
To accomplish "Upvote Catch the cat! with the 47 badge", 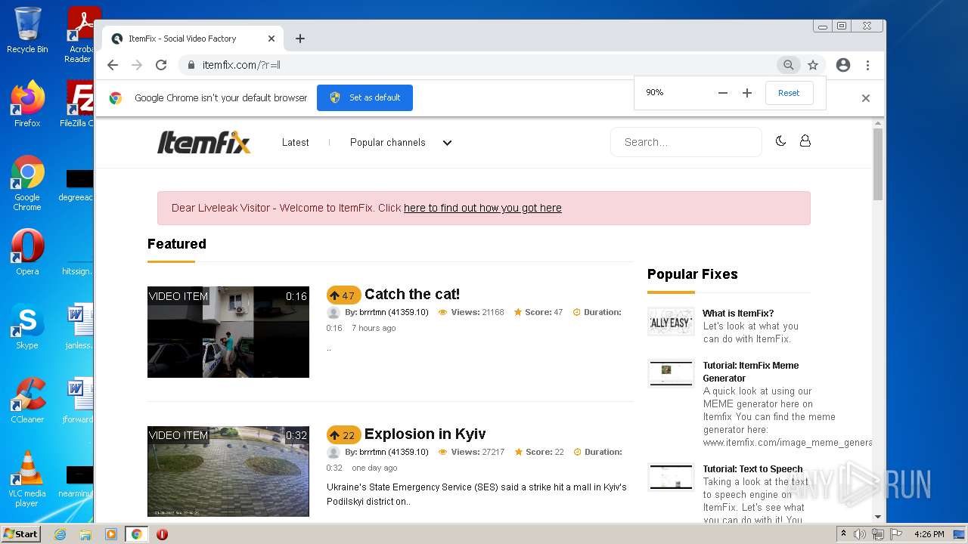I will (x=343, y=295).
